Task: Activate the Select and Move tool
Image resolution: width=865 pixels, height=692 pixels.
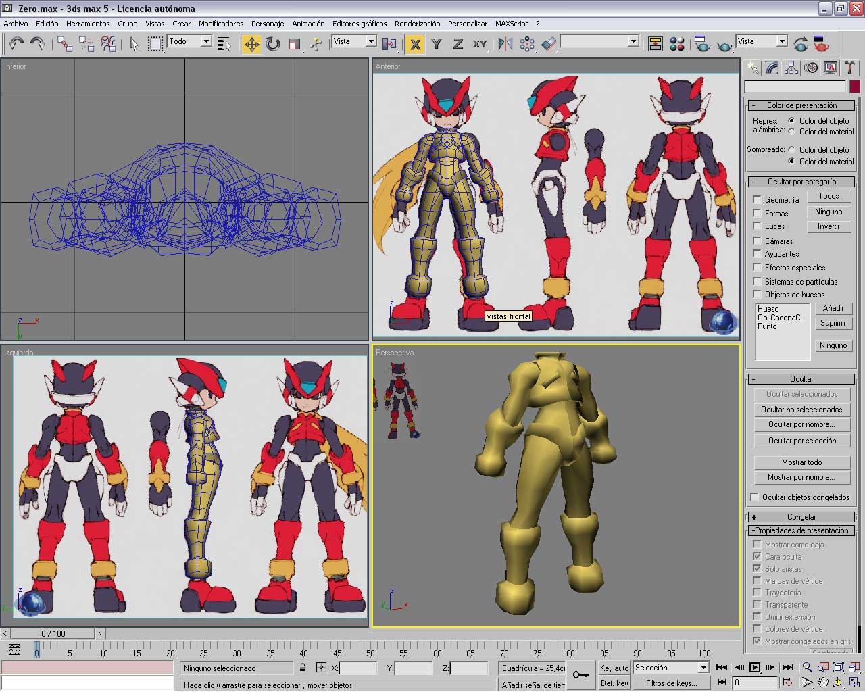Action: coord(251,44)
